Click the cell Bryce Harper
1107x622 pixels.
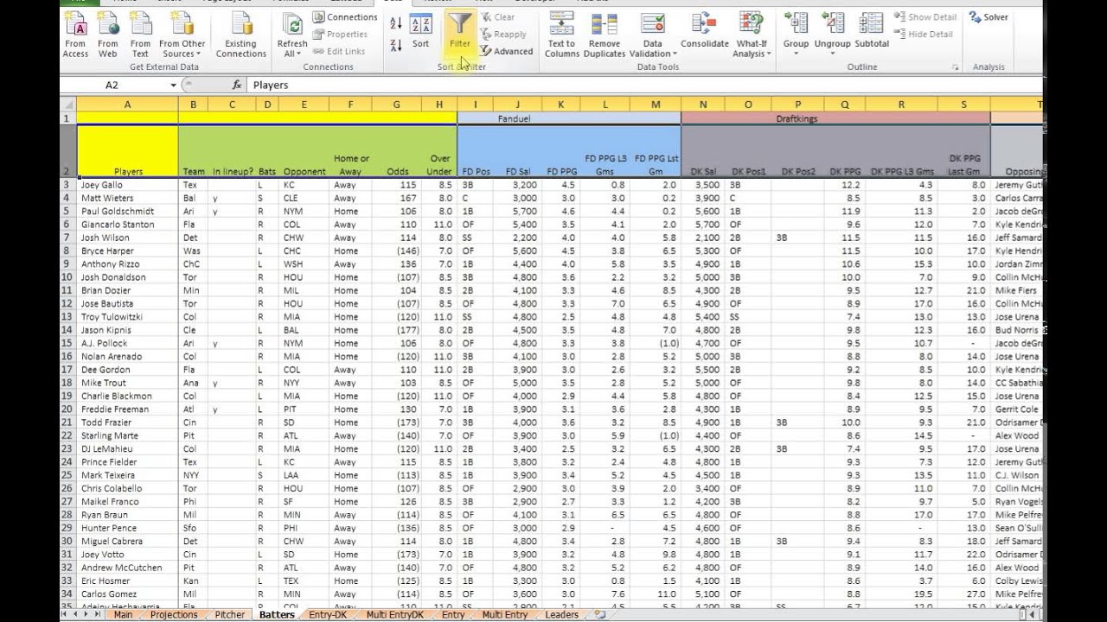pos(127,251)
